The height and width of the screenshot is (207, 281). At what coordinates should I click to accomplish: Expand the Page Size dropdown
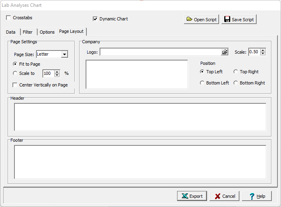click(x=64, y=54)
